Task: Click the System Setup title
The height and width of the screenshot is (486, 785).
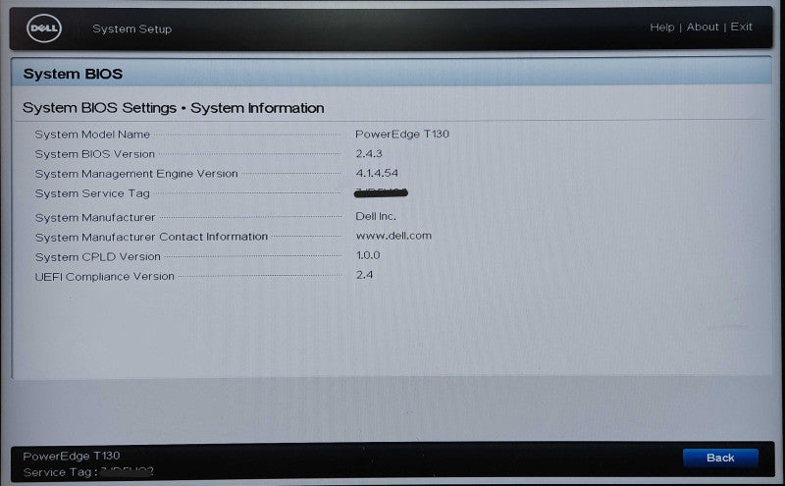Action: [132, 29]
